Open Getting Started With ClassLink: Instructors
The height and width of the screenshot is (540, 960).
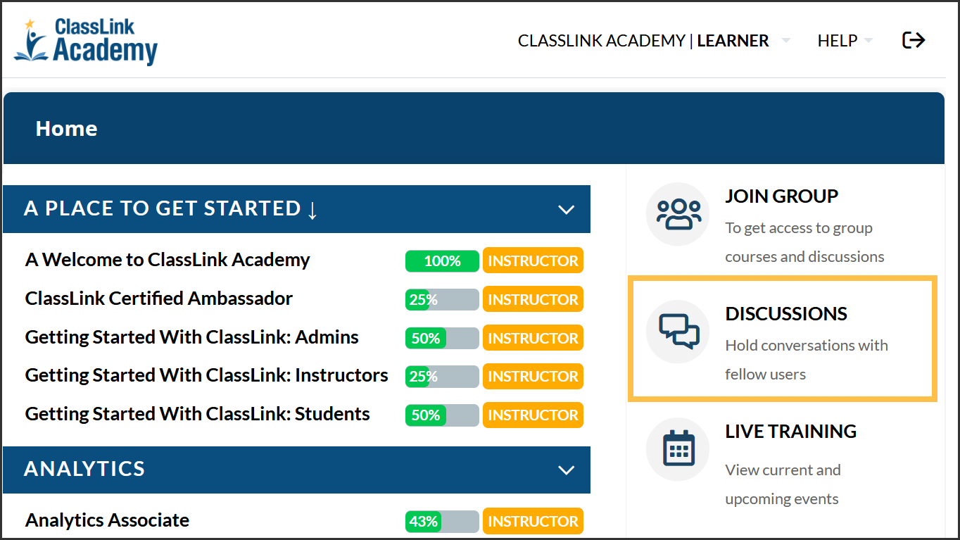click(207, 375)
